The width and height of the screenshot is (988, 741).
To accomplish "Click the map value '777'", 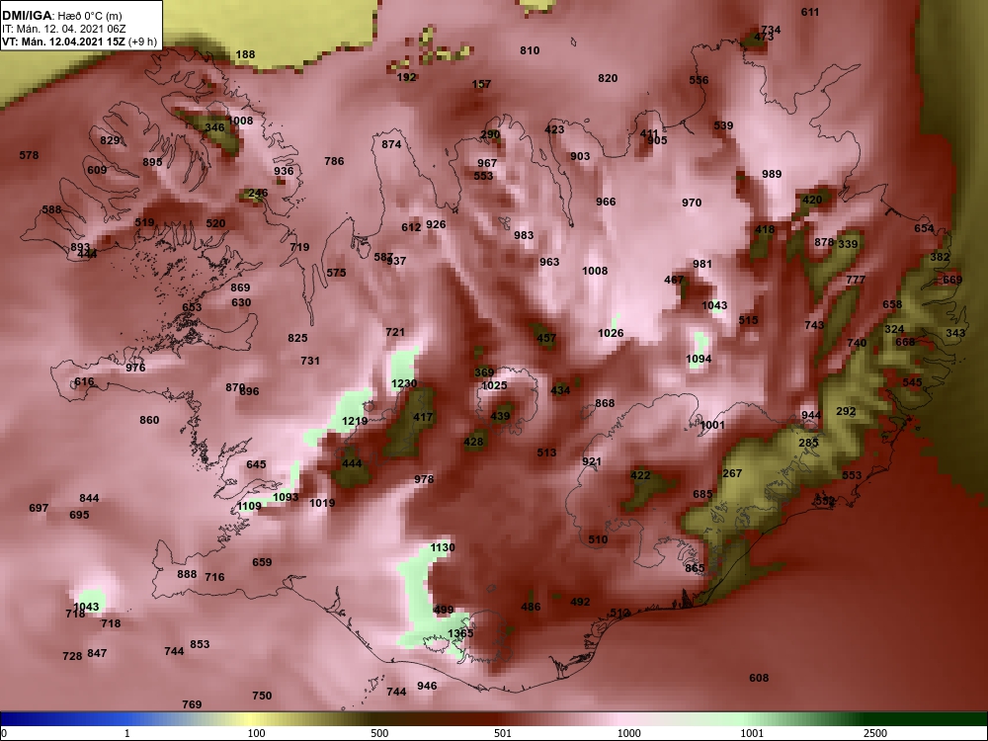I will 855,280.
